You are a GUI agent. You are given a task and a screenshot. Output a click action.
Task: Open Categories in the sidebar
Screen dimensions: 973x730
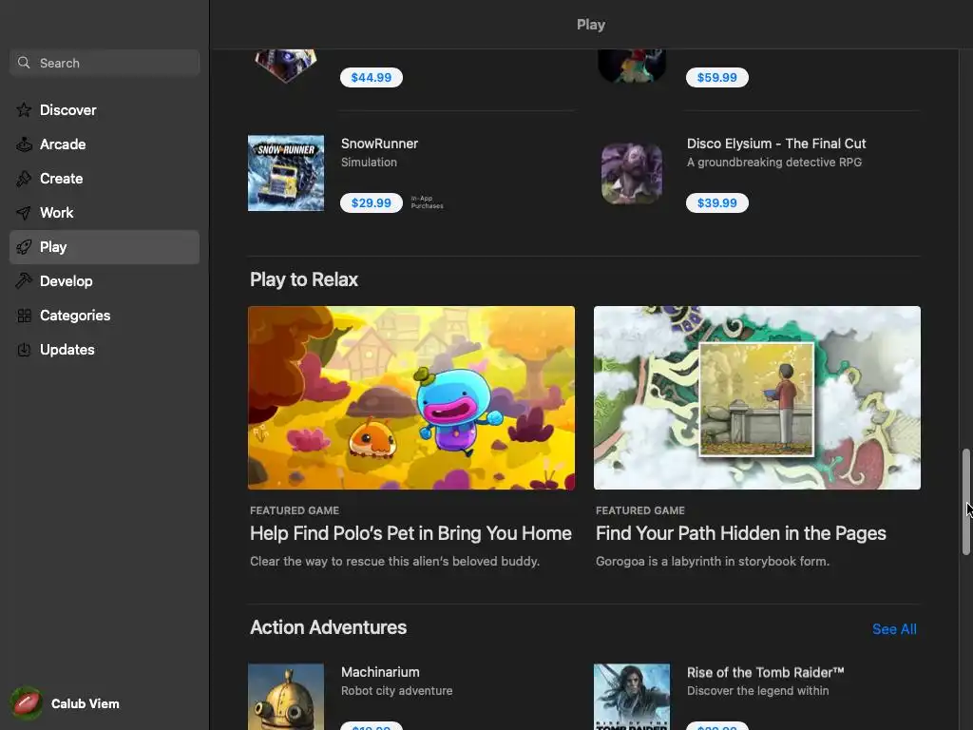[105, 316]
